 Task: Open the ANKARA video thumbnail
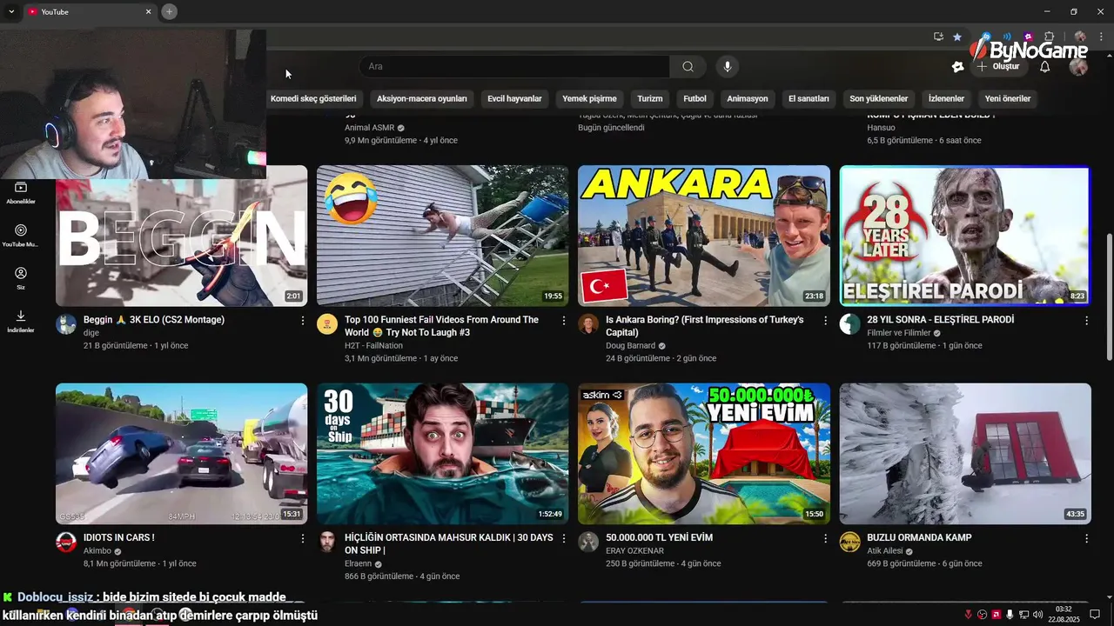coord(704,236)
